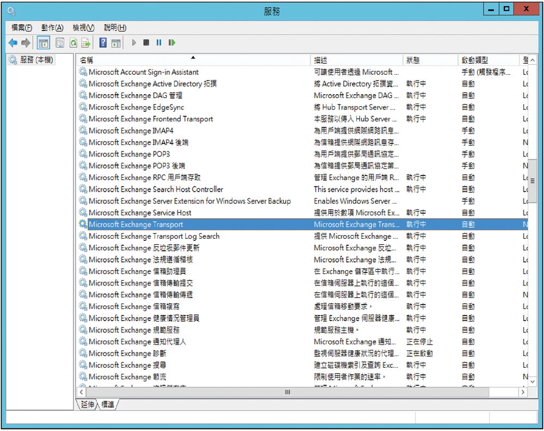
Task: Click the Back arrow toolbar icon
Action: (x=13, y=43)
